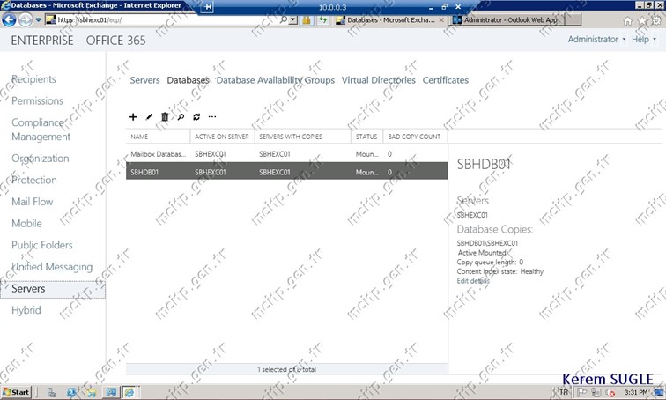Sort by the SERVERS WITH COPIES column header
The width and height of the screenshot is (666, 400).
coord(302,137)
